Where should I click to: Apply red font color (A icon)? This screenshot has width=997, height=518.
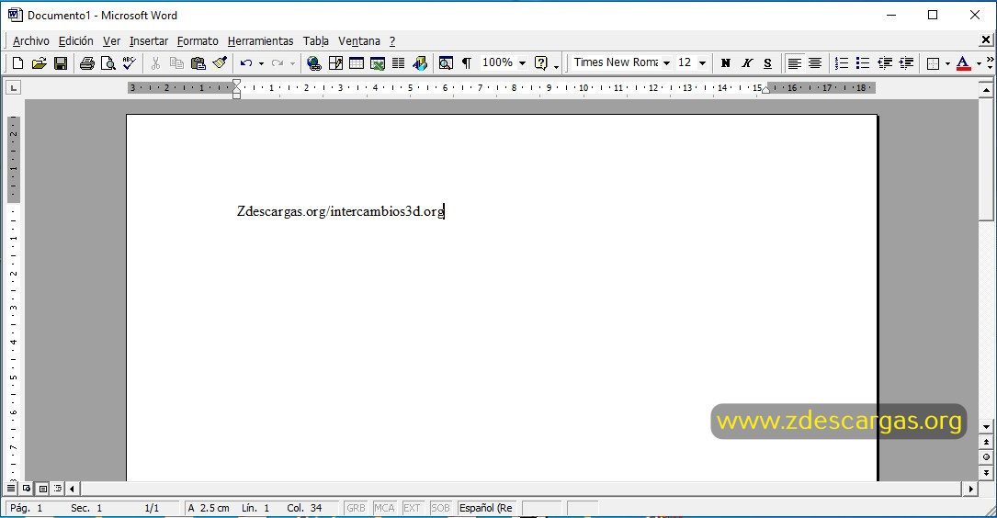(963, 63)
